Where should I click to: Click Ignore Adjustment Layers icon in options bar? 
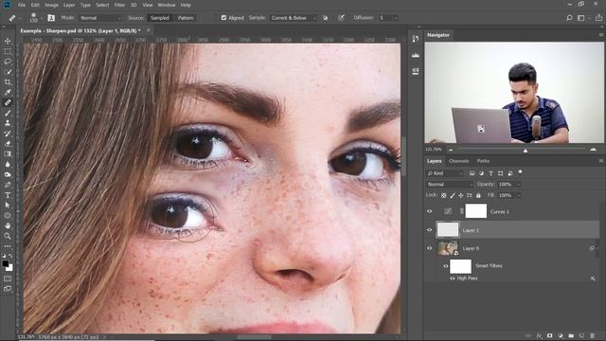tap(326, 18)
